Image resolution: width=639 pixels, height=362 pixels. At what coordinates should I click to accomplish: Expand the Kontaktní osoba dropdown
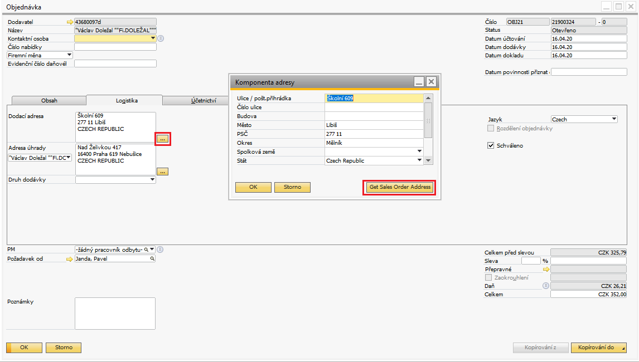(153, 38)
